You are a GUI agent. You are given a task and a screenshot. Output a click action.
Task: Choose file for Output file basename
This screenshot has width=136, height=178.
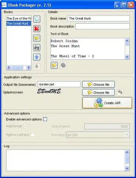(98, 85)
